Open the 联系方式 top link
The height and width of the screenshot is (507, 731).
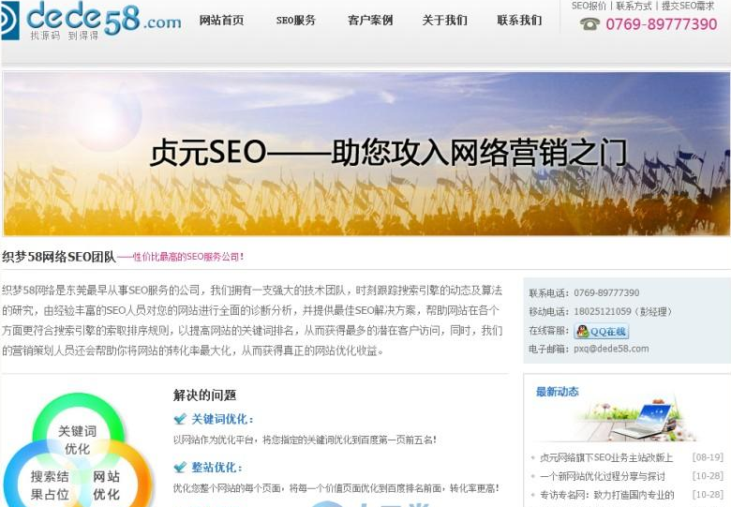[x=634, y=6]
